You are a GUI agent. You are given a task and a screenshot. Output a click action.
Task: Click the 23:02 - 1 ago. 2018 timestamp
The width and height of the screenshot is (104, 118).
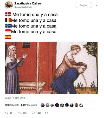pyautogui.click(x=15, y=98)
